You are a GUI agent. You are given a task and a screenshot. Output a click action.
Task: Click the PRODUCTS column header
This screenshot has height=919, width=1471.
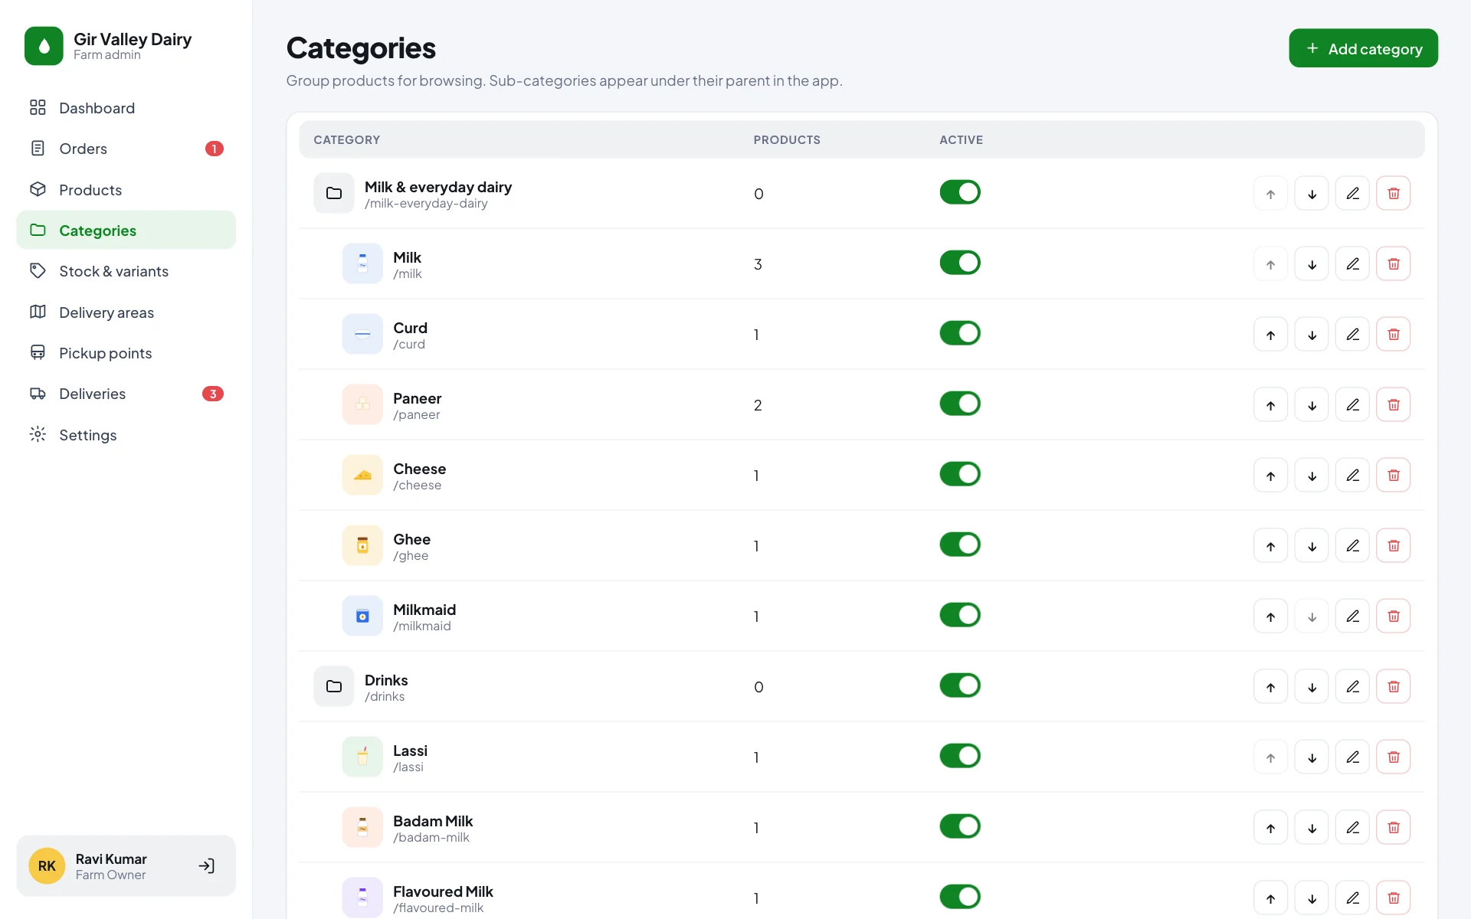click(x=787, y=140)
